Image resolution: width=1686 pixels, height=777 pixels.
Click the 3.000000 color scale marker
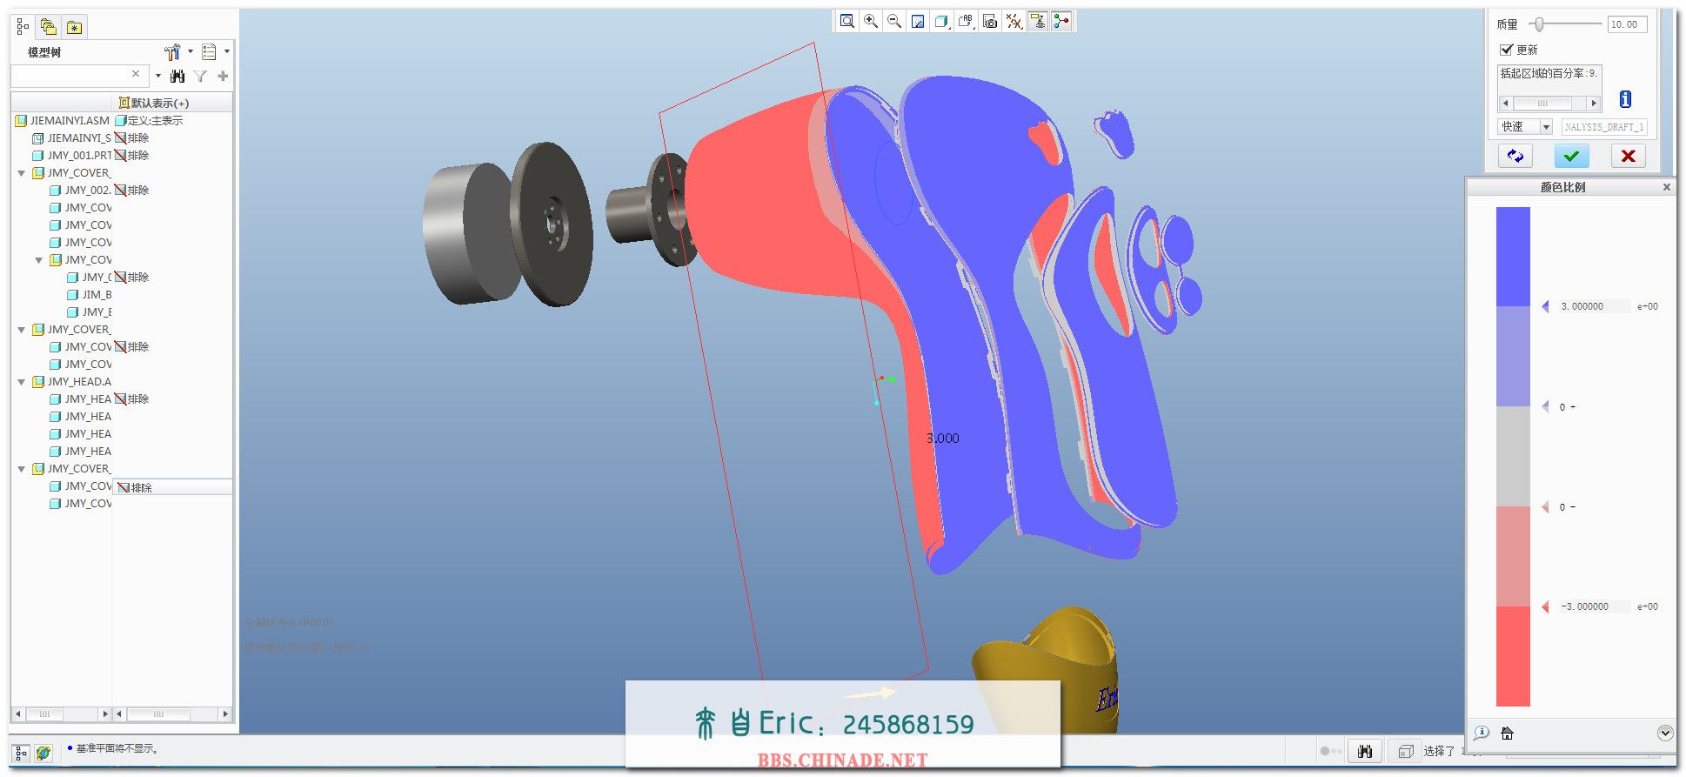pos(1546,306)
